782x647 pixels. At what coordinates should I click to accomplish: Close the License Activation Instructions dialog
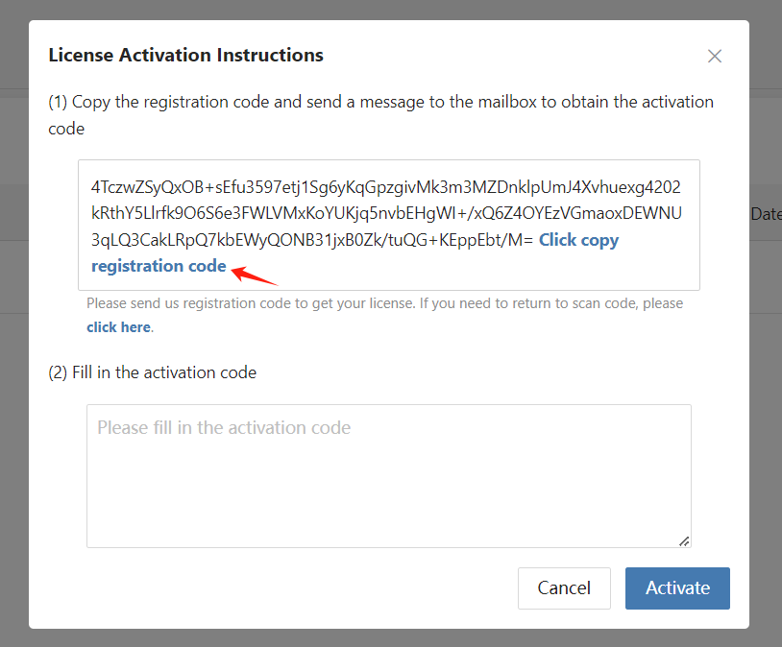point(714,56)
